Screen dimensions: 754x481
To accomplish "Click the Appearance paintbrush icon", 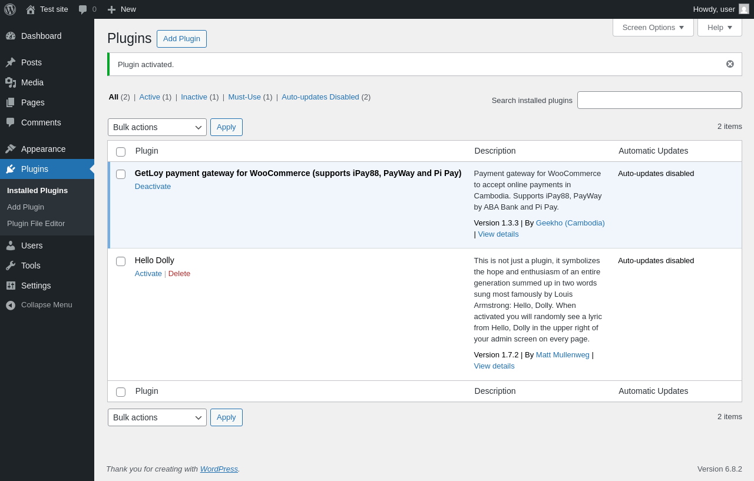I will (11, 149).
